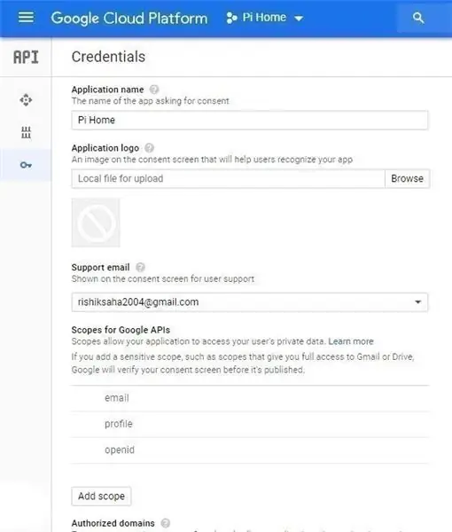The image size is (452, 532).
Task: Open the Support email dropdown
Action: [x=250, y=302]
